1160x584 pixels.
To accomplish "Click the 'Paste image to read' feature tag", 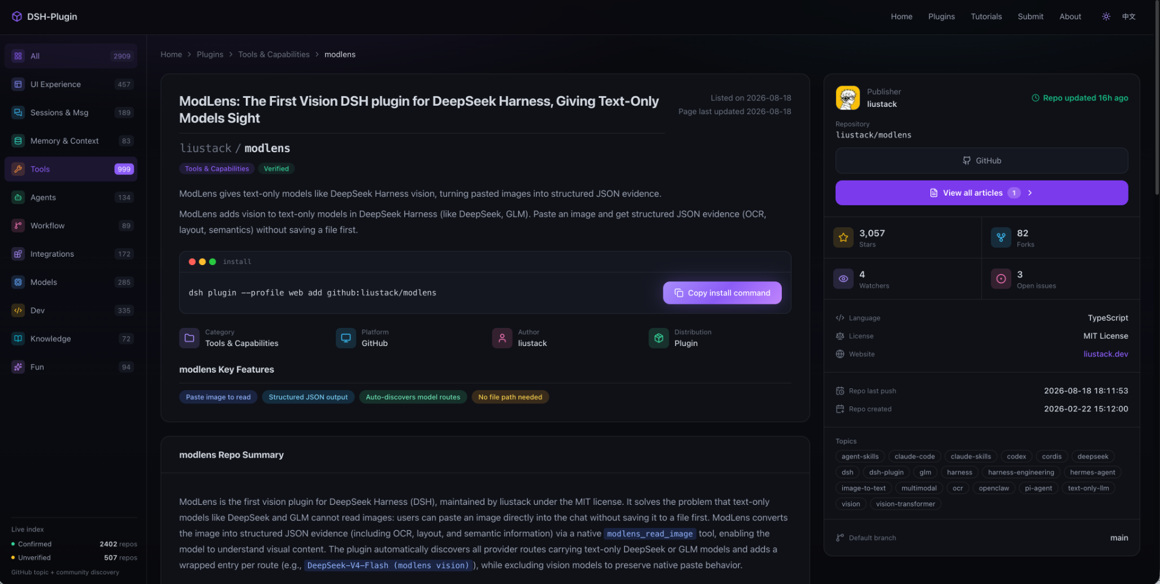I will coord(218,397).
